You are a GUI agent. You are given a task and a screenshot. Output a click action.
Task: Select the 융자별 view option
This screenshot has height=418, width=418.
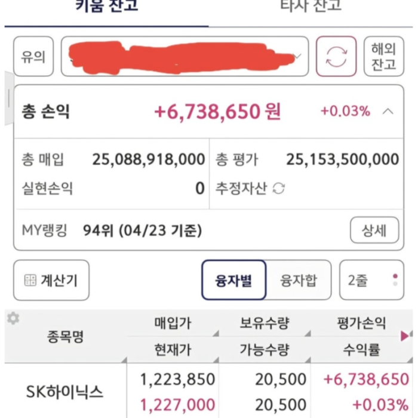tap(234, 280)
